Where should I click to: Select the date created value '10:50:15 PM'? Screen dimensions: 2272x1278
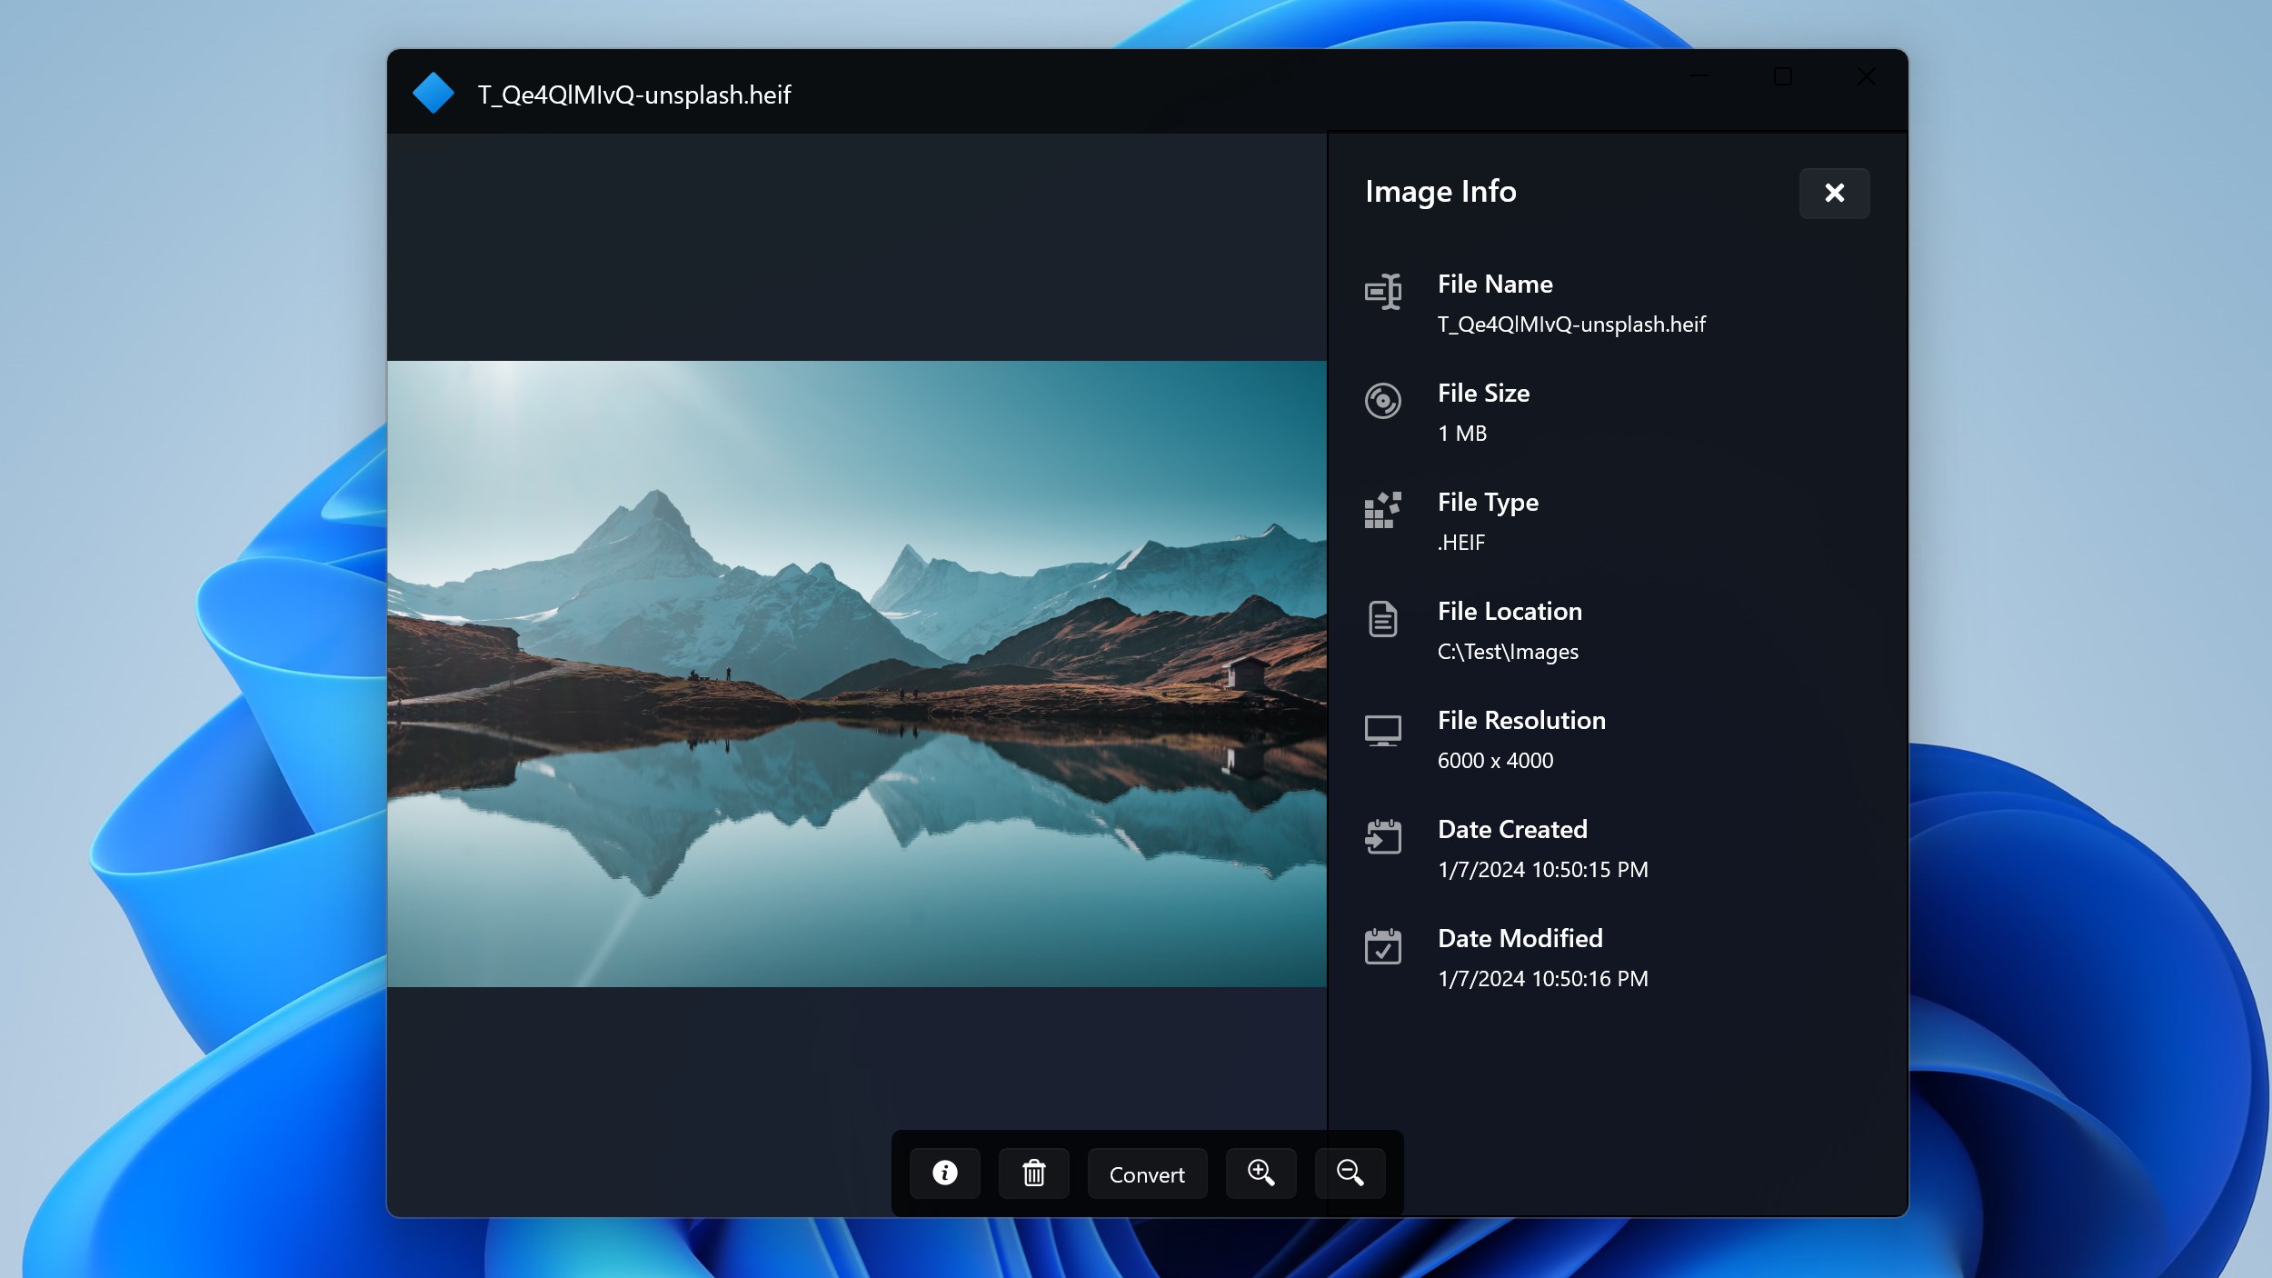[1589, 870]
